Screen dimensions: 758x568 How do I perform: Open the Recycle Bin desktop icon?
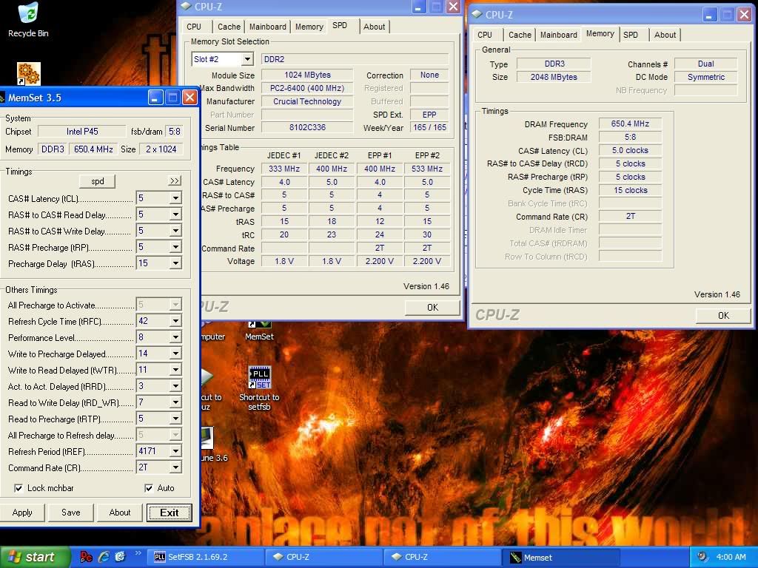click(28, 20)
